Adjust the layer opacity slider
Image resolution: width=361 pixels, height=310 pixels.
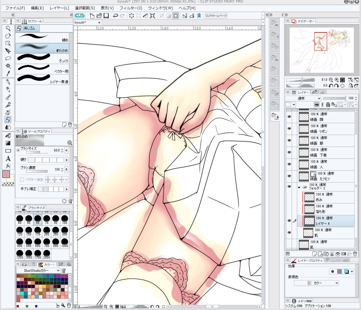(334, 98)
